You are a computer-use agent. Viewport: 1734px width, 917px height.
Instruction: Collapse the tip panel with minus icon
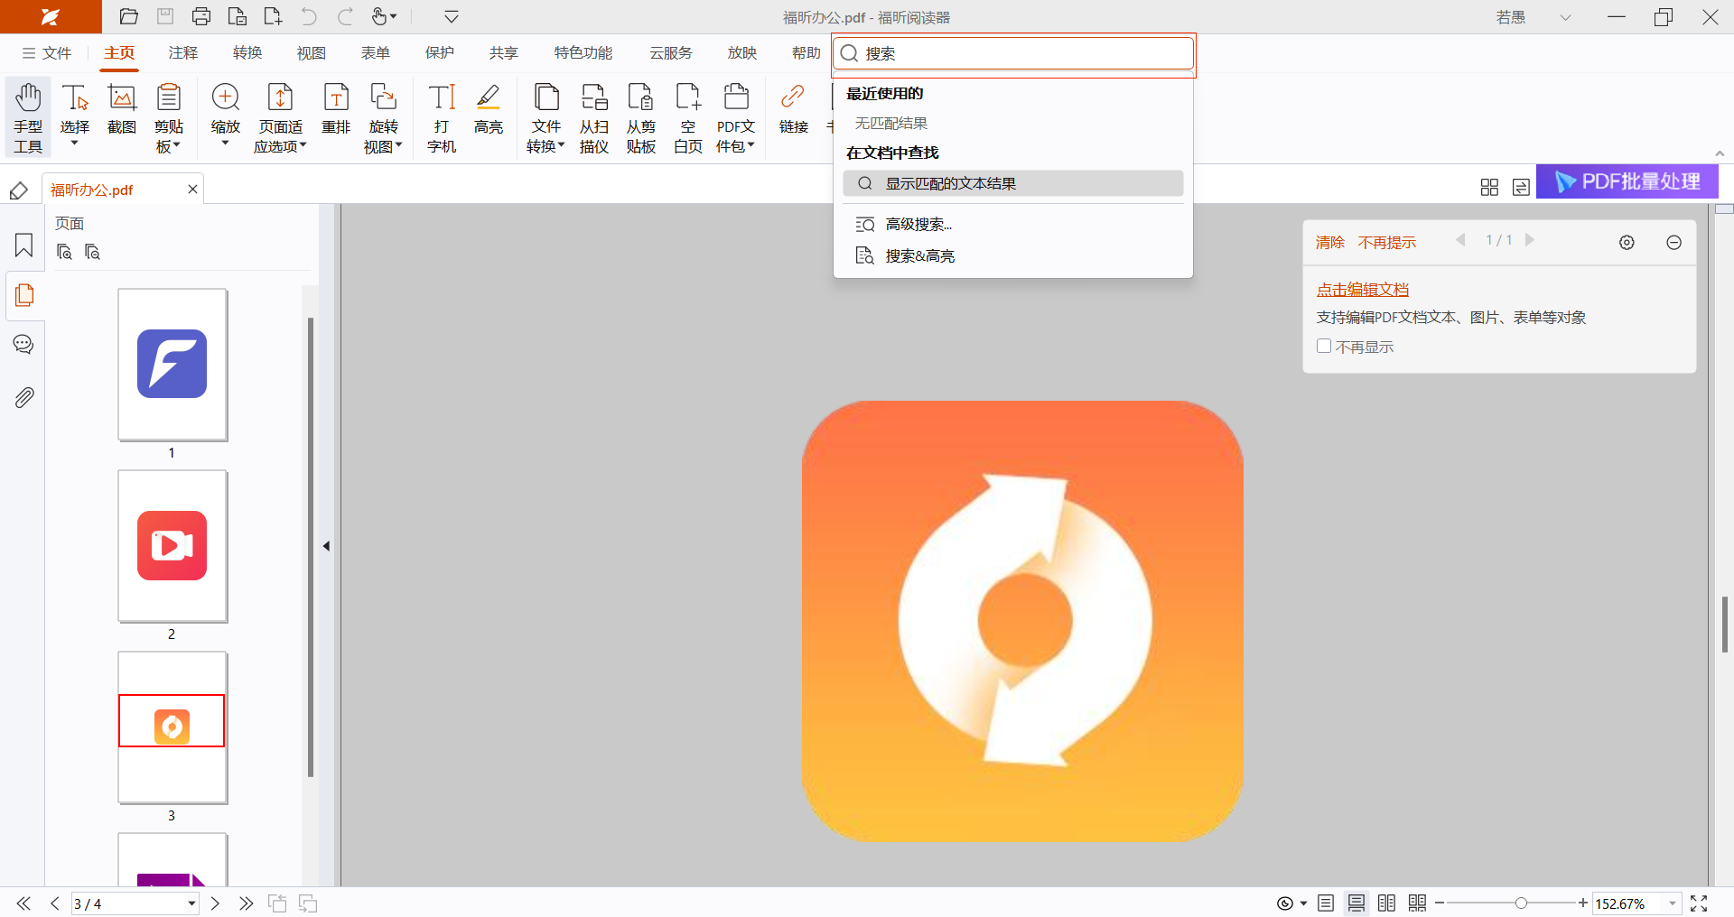point(1673,242)
